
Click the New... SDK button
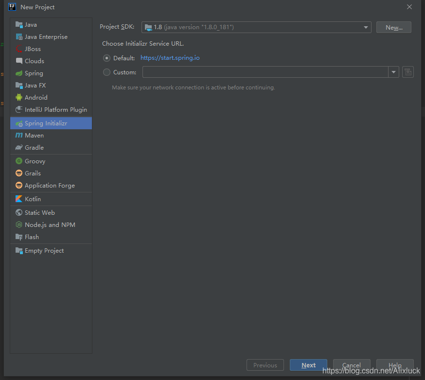tap(393, 27)
